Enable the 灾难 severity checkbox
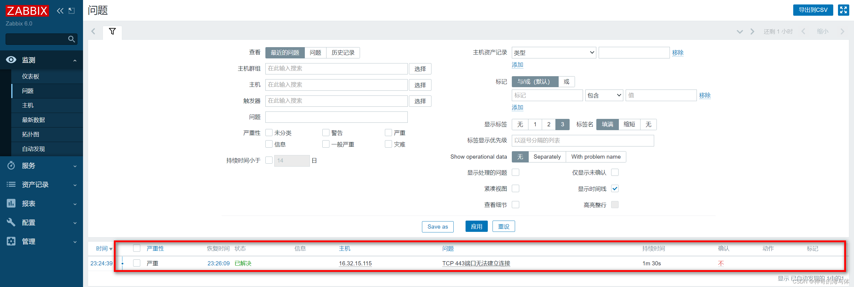854x287 pixels. click(388, 144)
